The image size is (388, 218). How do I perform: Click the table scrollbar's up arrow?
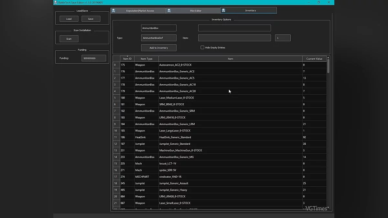(x=328, y=58)
